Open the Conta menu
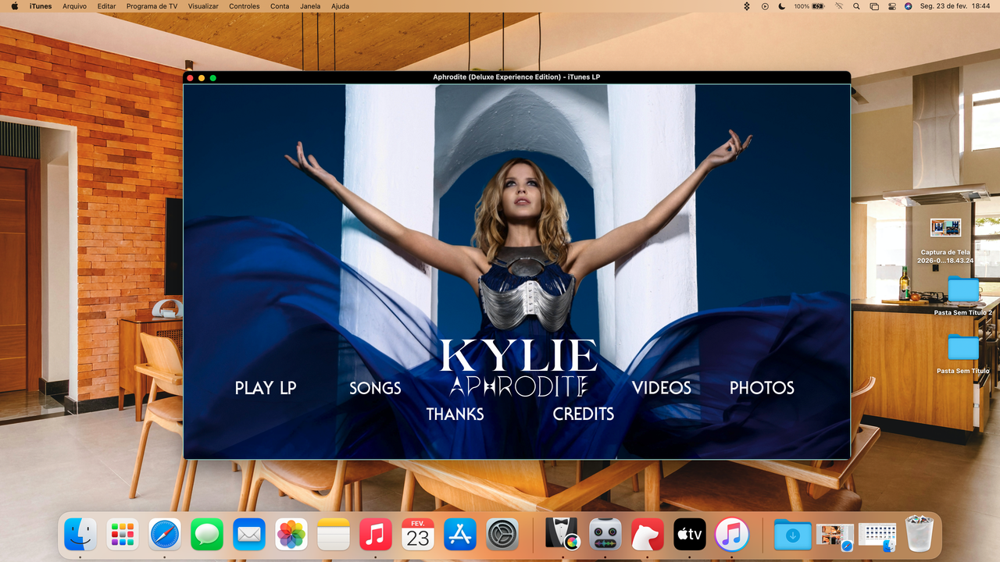This screenshot has height=562, width=1000. coord(280,6)
